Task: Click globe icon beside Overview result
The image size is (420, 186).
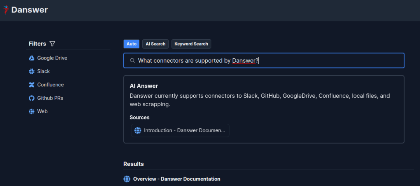Action: pyautogui.click(x=127, y=179)
